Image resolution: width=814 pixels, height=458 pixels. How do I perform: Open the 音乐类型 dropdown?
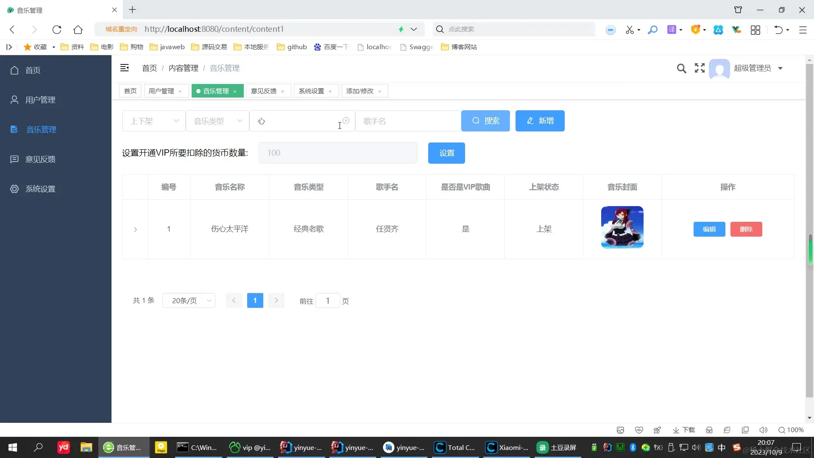tap(217, 121)
